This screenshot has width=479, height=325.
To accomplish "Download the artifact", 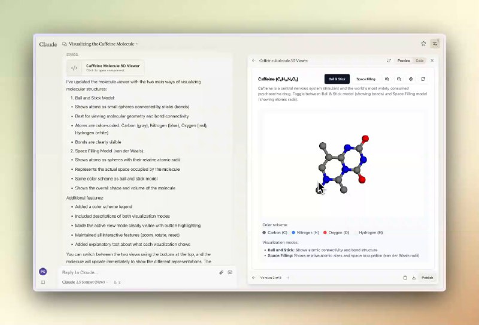I will coord(414,278).
